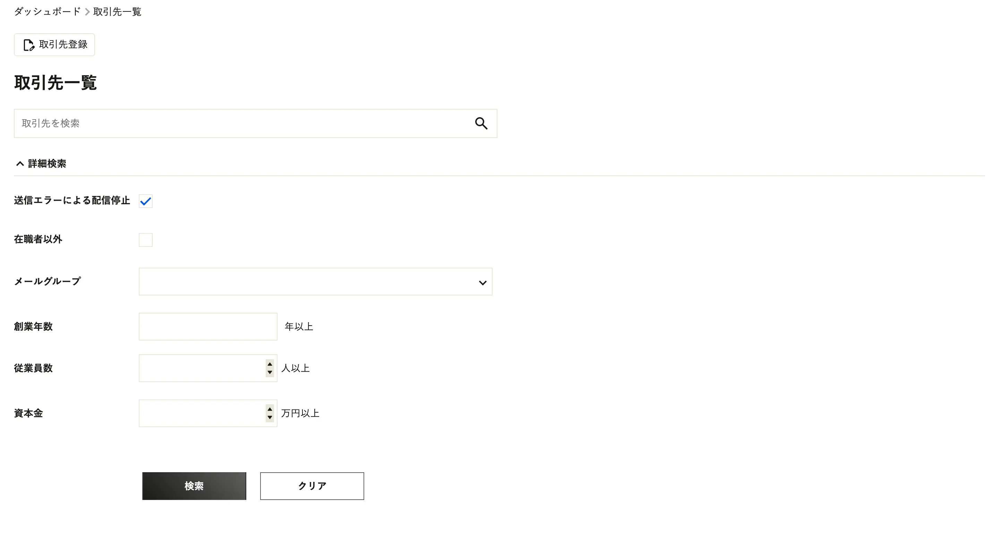Viewport: 999px width, 535px height.
Task: Enable the 在職者以外 checkbox
Action: tap(145, 240)
